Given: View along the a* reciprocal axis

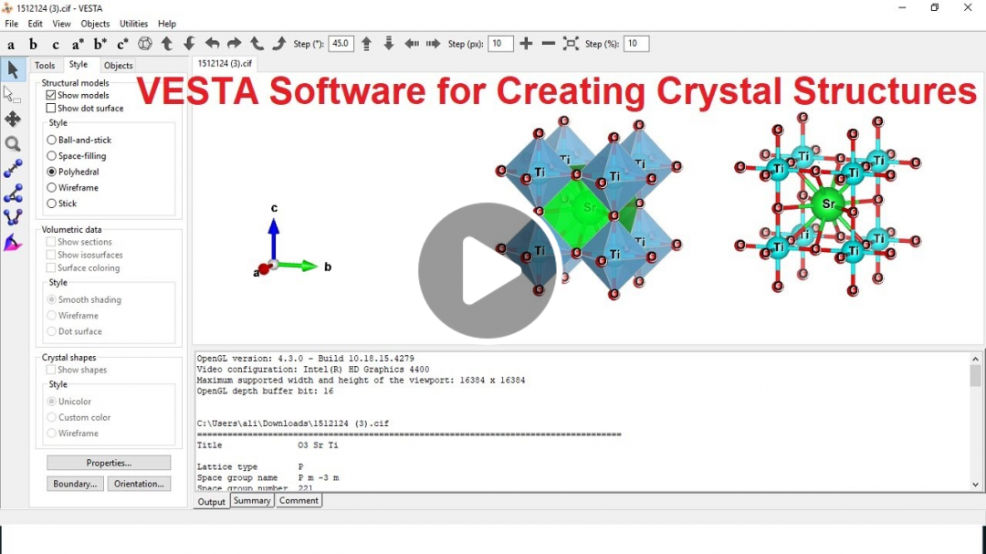Looking at the screenshot, I should pyautogui.click(x=78, y=44).
